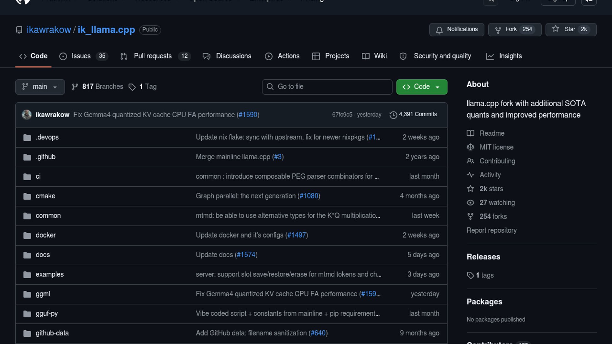Switch to the Issues tab
This screenshot has width=612, height=344.
[81, 56]
